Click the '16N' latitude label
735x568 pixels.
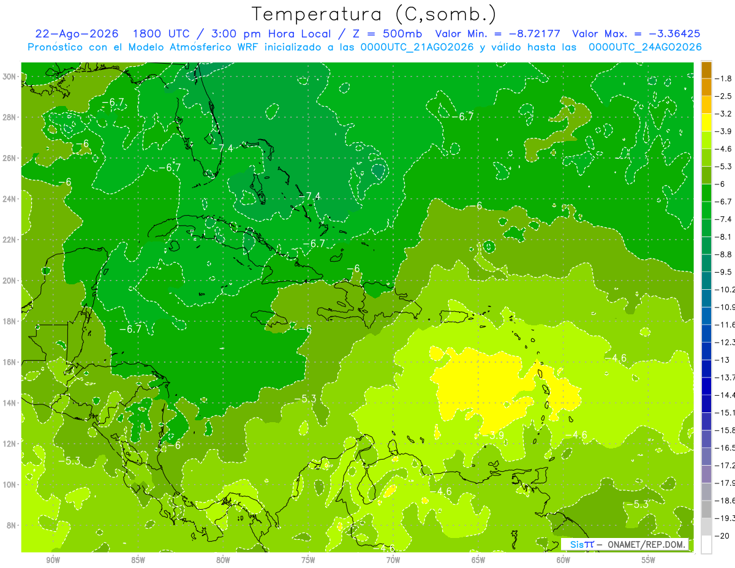tap(10, 362)
